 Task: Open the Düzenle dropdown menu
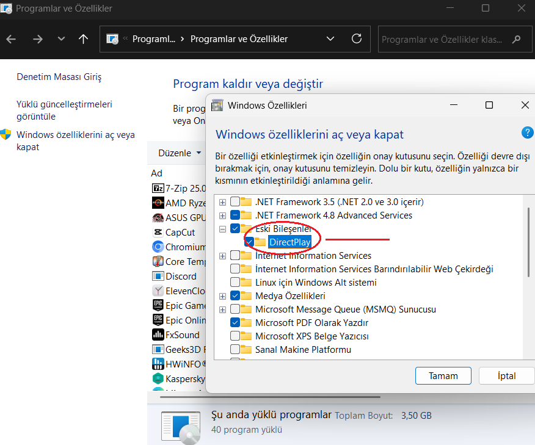[x=180, y=153]
